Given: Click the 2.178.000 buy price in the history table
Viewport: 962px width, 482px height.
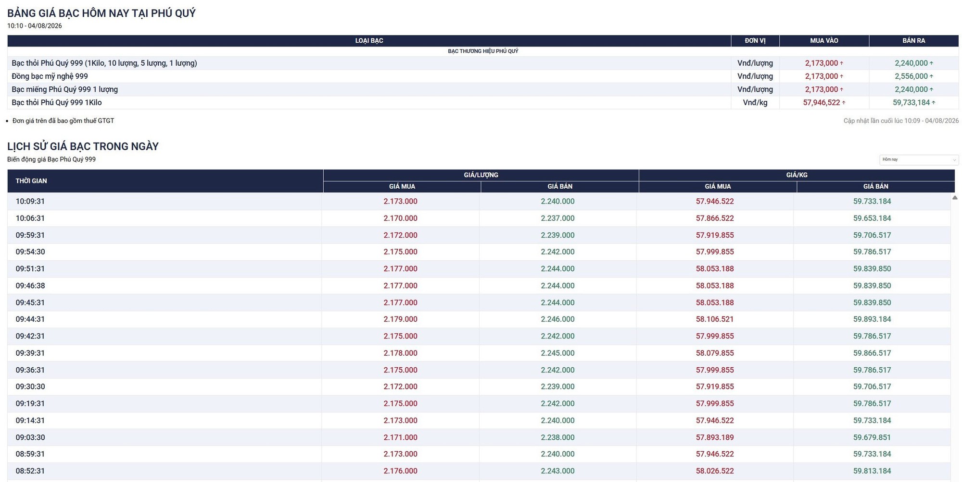Looking at the screenshot, I should coord(401,353).
